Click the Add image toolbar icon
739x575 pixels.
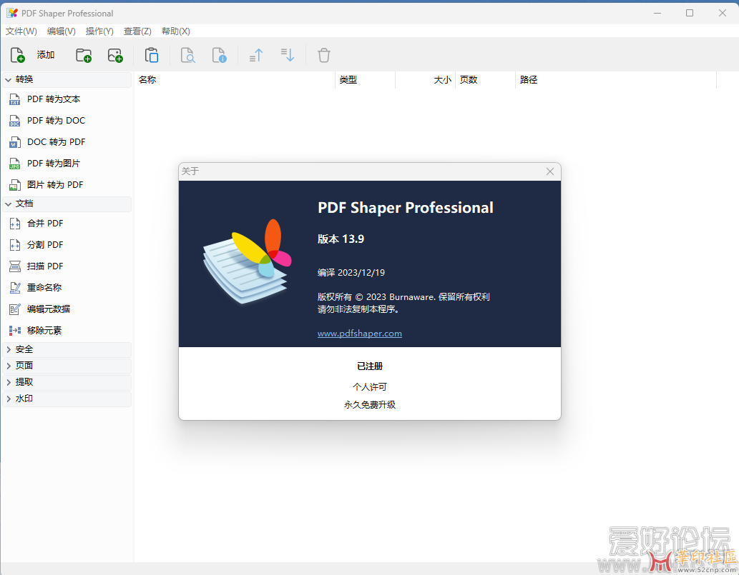click(x=115, y=55)
